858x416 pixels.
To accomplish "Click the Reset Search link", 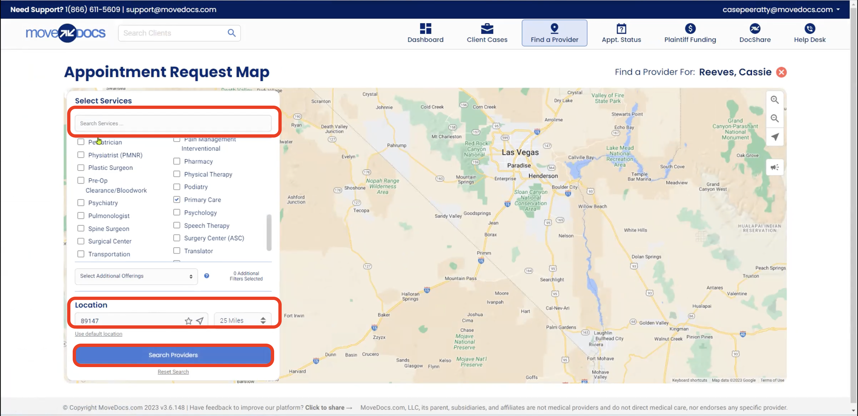I will tap(173, 371).
